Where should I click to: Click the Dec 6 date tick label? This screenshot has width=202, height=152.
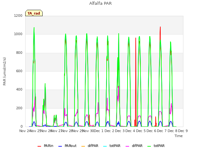coord(151,131)
